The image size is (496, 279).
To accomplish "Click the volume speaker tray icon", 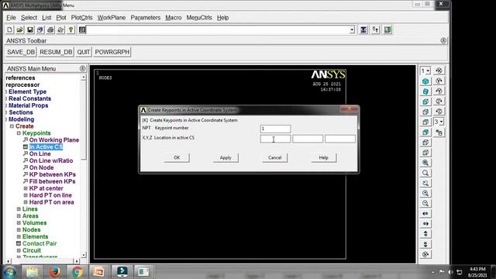I will click(x=450, y=272).
